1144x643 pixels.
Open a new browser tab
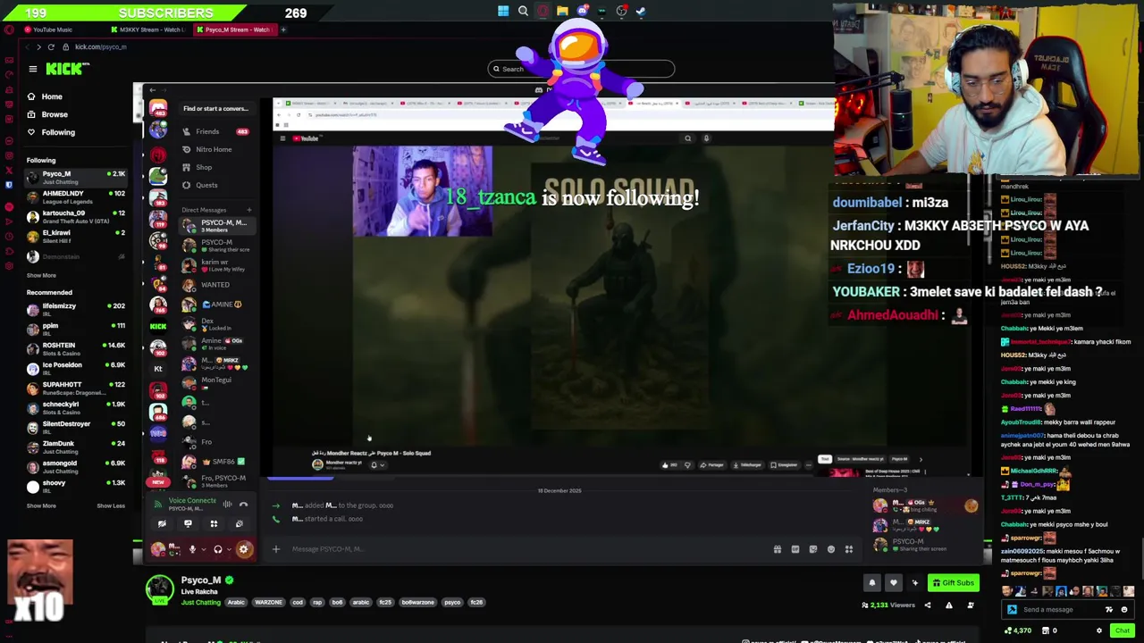coord(283,29)
